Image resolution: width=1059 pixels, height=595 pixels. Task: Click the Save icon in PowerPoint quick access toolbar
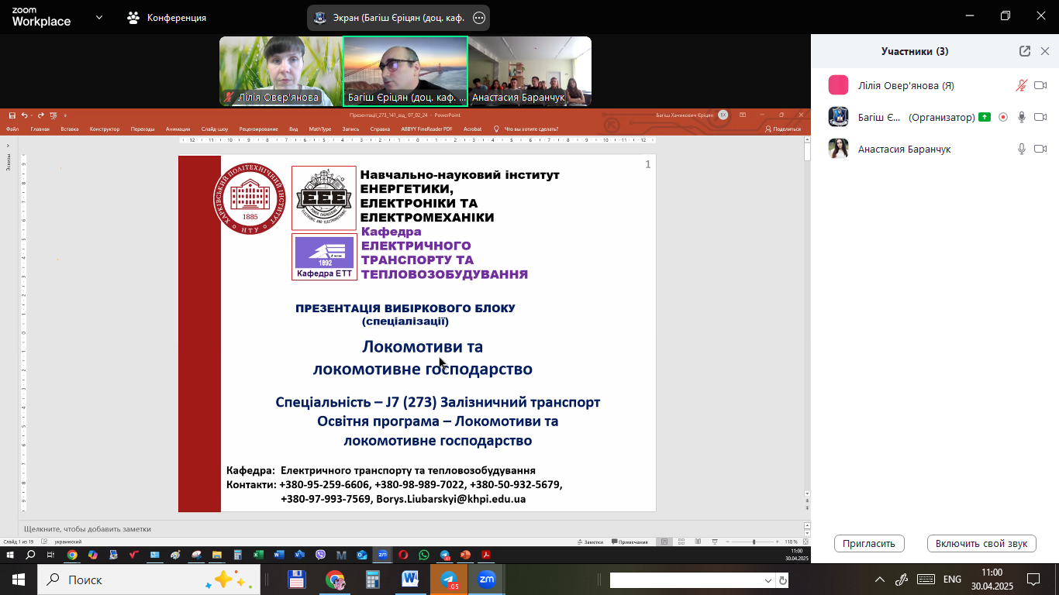pos(12,115)
